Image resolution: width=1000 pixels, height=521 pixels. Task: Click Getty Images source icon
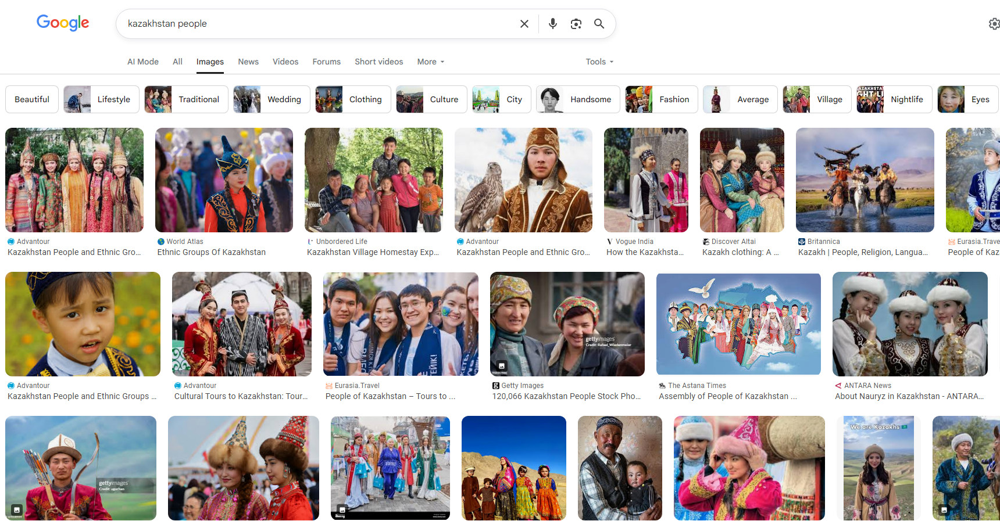(495, 386)
